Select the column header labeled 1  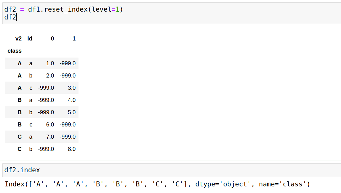73,38
